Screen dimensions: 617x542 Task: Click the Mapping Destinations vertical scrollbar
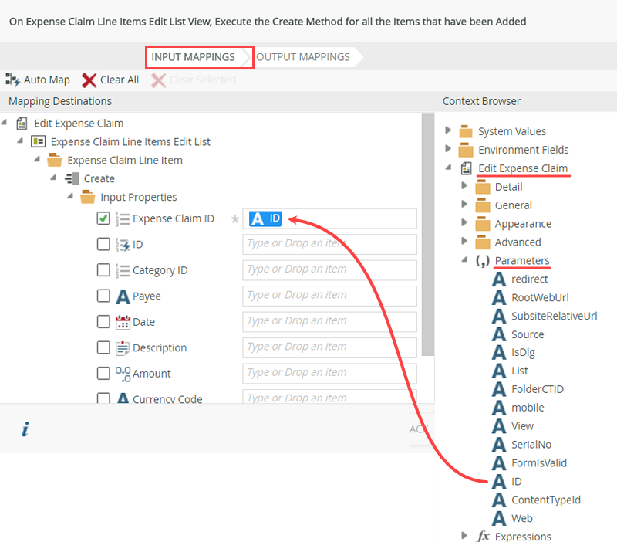tap(428, 235)
